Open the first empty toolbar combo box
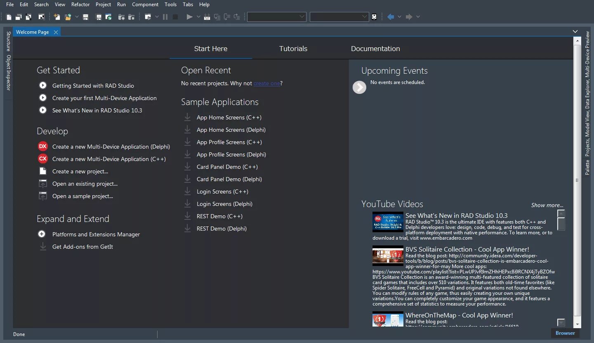Image resolution: width=594 pixels, height=343 pixels. tap(276, 17)
